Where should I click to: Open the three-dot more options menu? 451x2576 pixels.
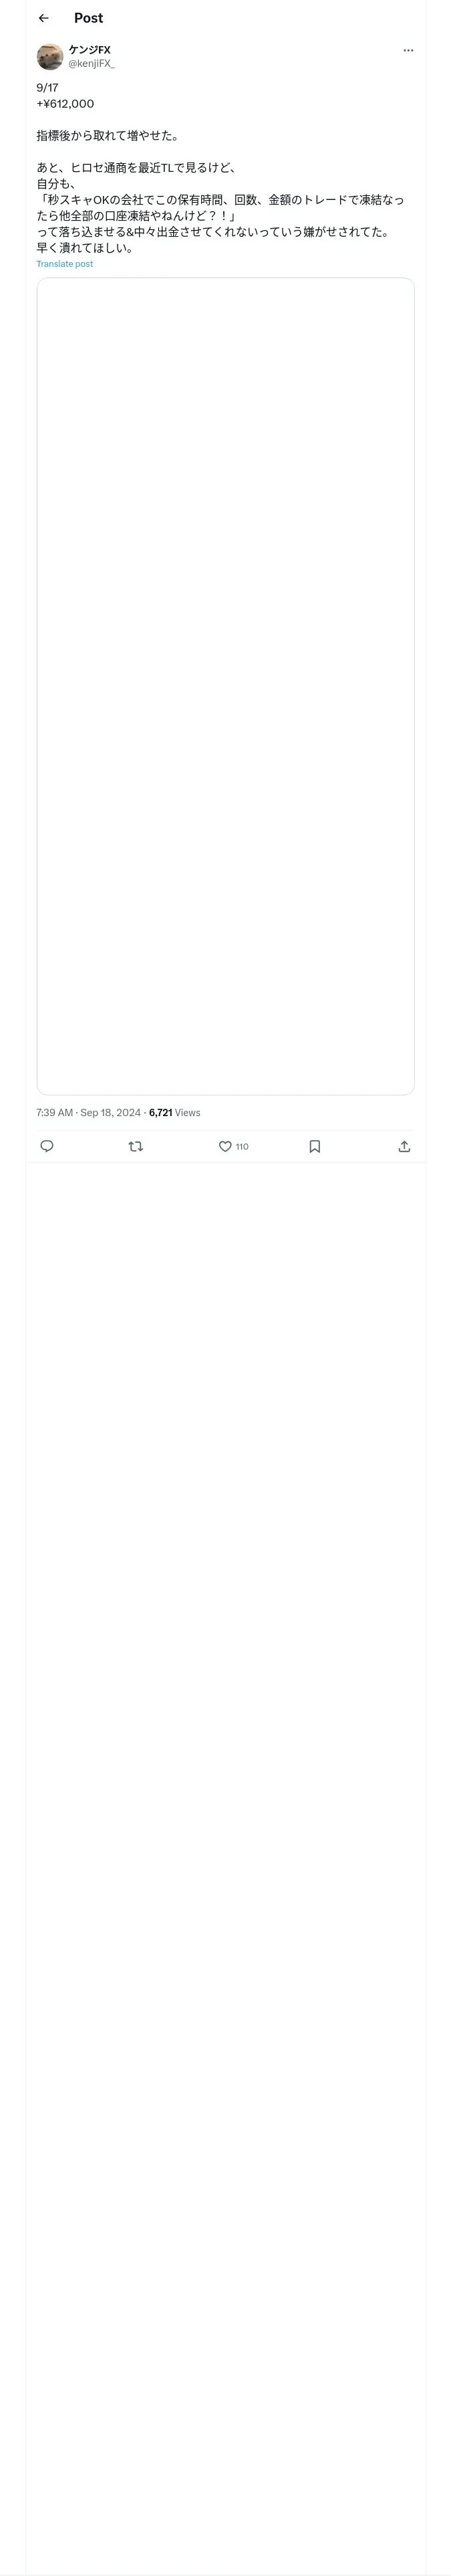[x=408, y=50]
